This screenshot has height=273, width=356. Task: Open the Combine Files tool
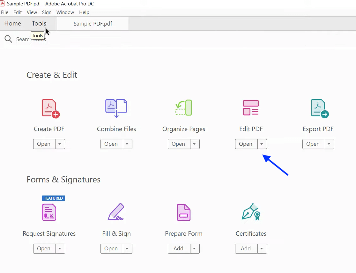coord(111,144)
